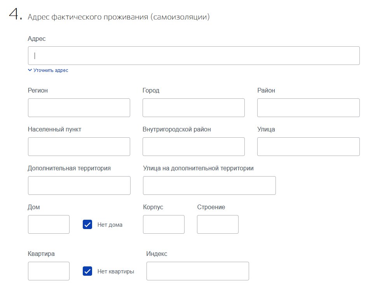Click the Нет квартиры label text
The height and width of the screenshot is (301, 380).
(x=116, y=271)
